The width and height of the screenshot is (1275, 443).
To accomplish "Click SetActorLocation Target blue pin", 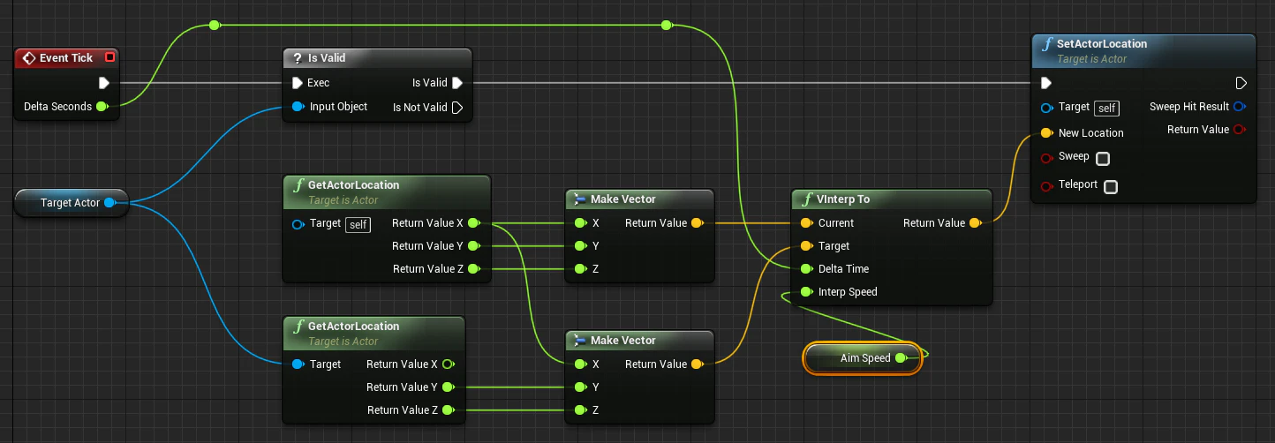I will point(1046,108).
